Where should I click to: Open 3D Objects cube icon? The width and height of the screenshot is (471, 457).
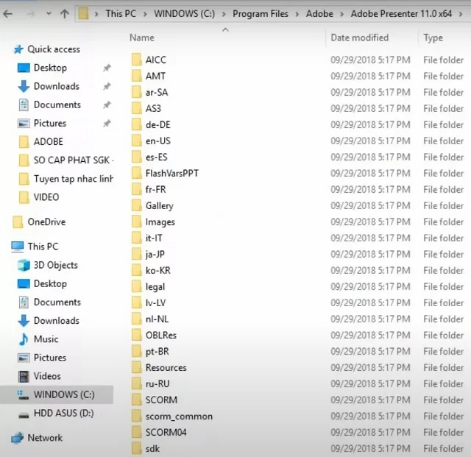point(24,266)
